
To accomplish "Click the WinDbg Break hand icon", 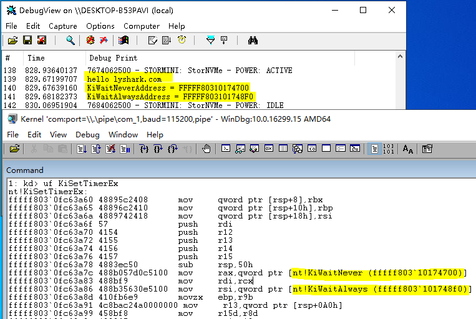I will tap(206, 149).
